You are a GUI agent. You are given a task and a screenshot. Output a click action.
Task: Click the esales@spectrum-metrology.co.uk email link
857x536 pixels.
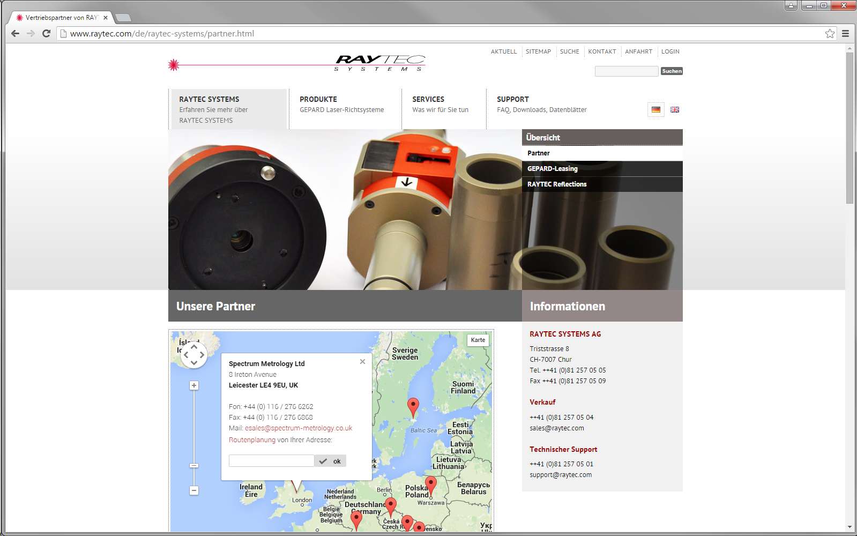pos(299,428)
